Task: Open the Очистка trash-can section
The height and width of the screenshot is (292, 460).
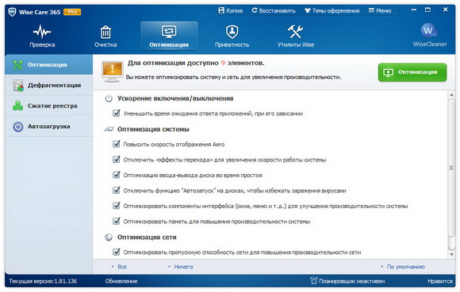Action: pos(105,36)
